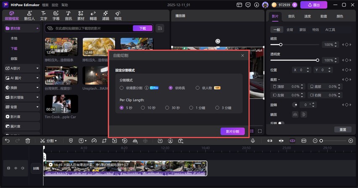Click the crop icon in timeline toolbar
The height and width of the screenshot is (188, 358).
pyautogui.click(x=105, y=141)
